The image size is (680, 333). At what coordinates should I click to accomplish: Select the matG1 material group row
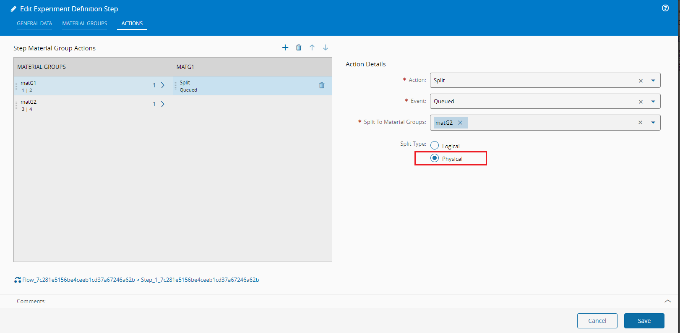[93, 86]
